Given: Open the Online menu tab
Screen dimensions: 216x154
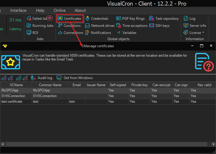Looking at the screenshot, I should [60, 11].
